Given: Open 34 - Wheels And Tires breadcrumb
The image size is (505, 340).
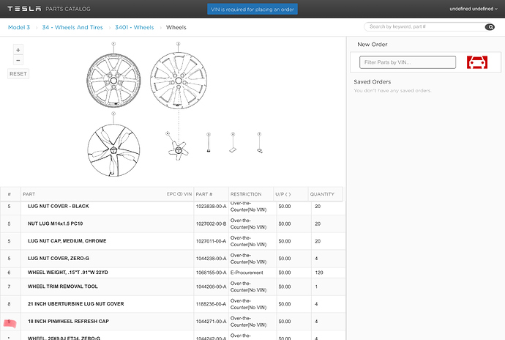Looking at the screenshot, I should [72, 27].
